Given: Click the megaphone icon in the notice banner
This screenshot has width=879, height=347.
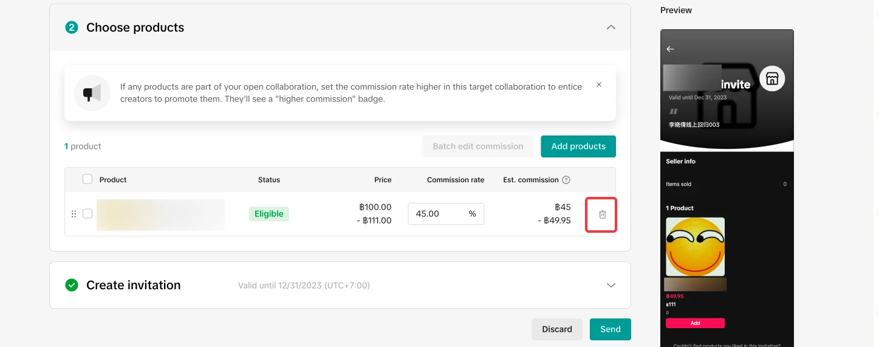Looking at the screenshot, I should tap(92, 94).
